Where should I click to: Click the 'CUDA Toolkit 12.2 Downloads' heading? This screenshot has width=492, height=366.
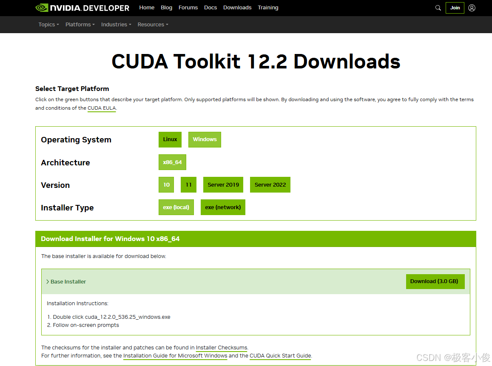click(256, 62)
